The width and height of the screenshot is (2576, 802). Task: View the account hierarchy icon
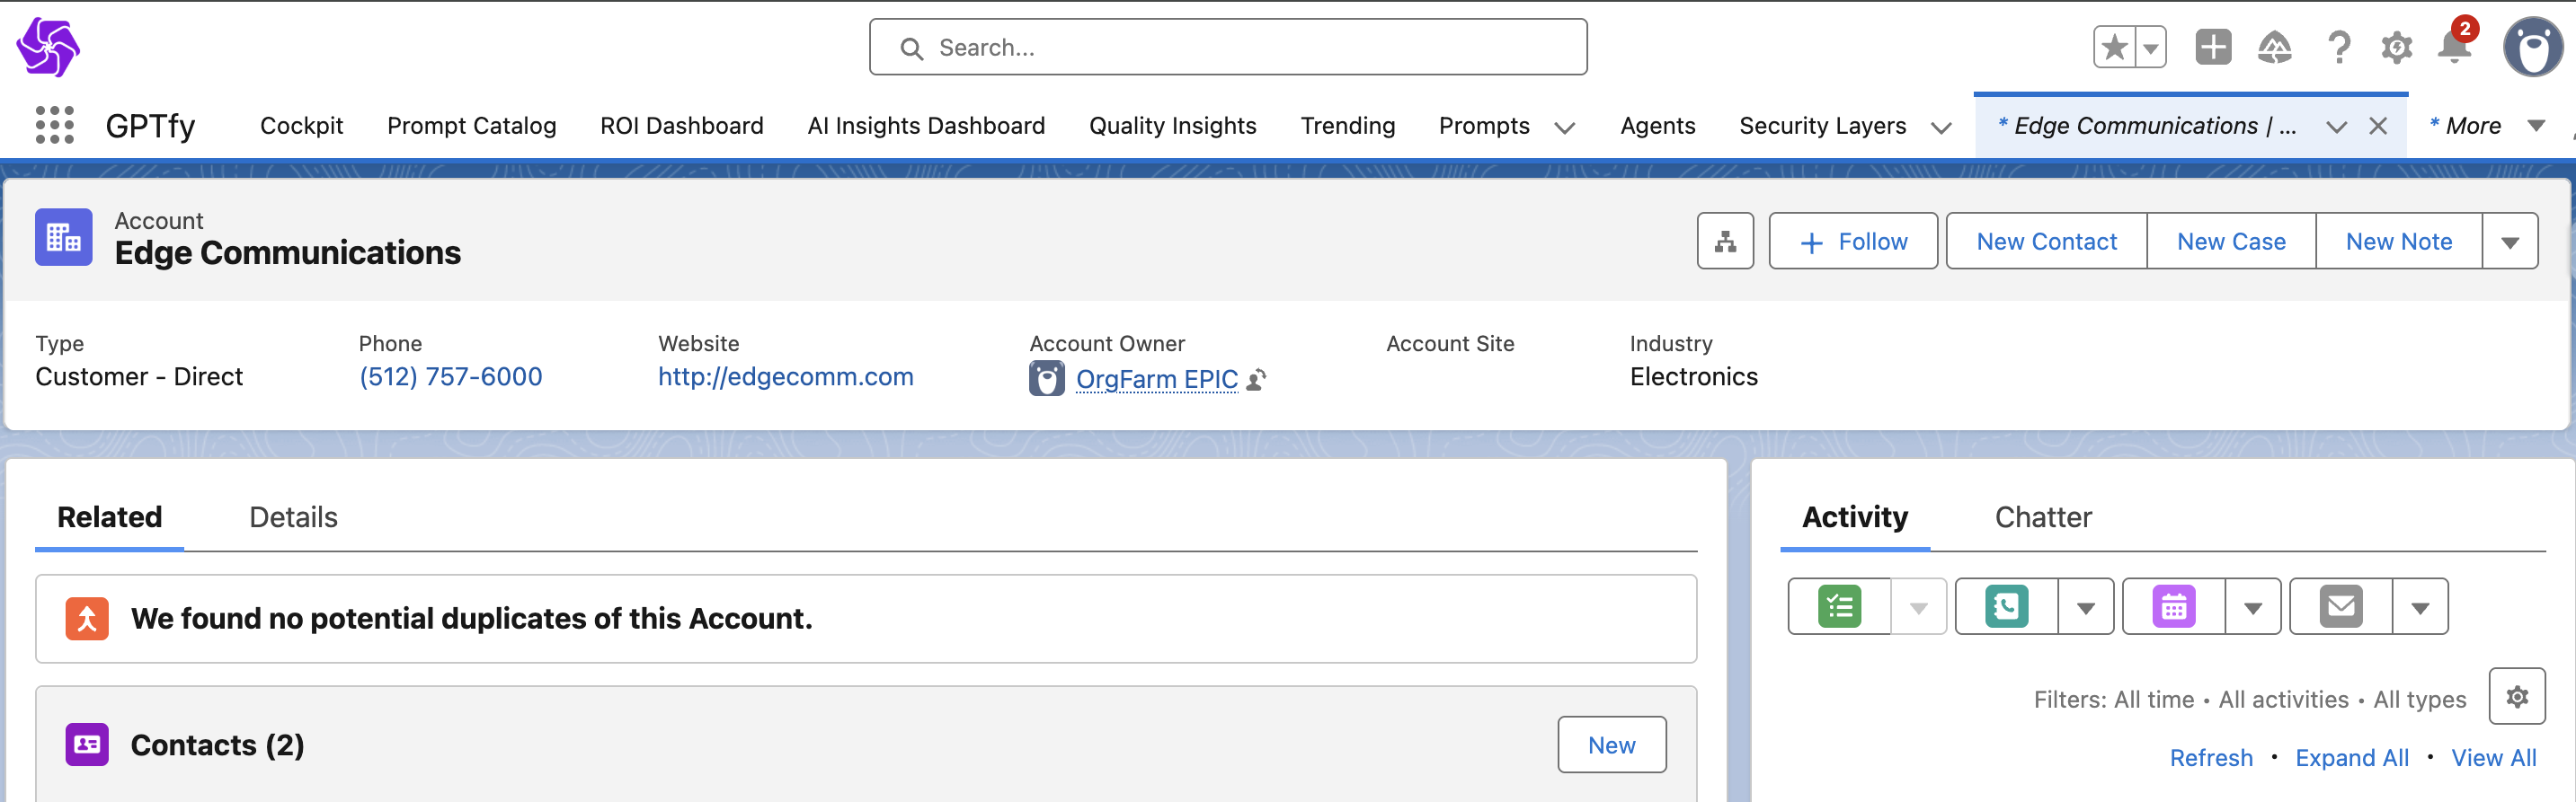coord(1725,241)
